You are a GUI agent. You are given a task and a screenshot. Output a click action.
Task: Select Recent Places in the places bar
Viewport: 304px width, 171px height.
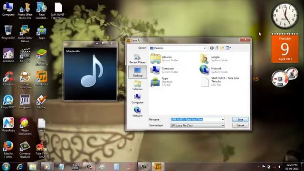137,58
